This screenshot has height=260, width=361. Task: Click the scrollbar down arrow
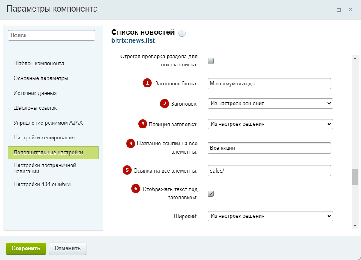pyautogui.click(x=355, y=225)
